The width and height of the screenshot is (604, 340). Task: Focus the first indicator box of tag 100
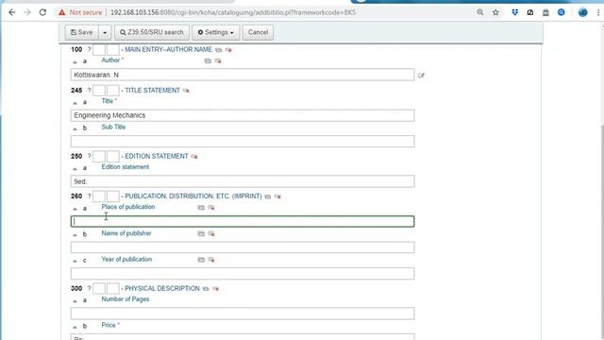tap(99, 49)
